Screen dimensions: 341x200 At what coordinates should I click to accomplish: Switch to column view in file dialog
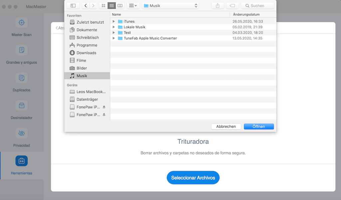[120, 6]
